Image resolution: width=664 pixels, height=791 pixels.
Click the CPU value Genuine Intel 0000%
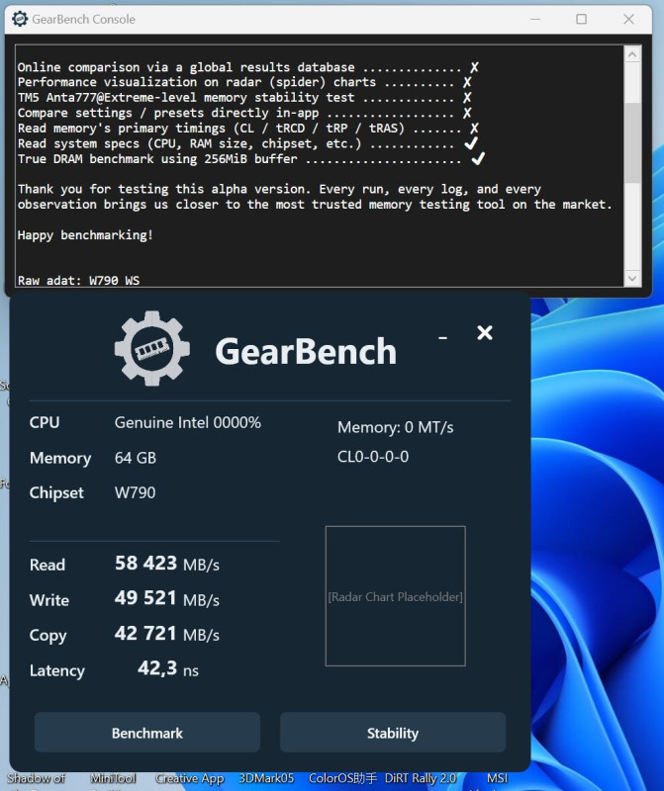coord(188,422)
